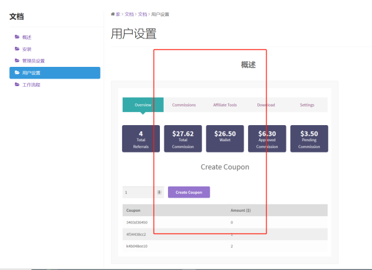Open the 管理员设置 sidebar section
Screen dimensions: 372x270
click(33, 61)
